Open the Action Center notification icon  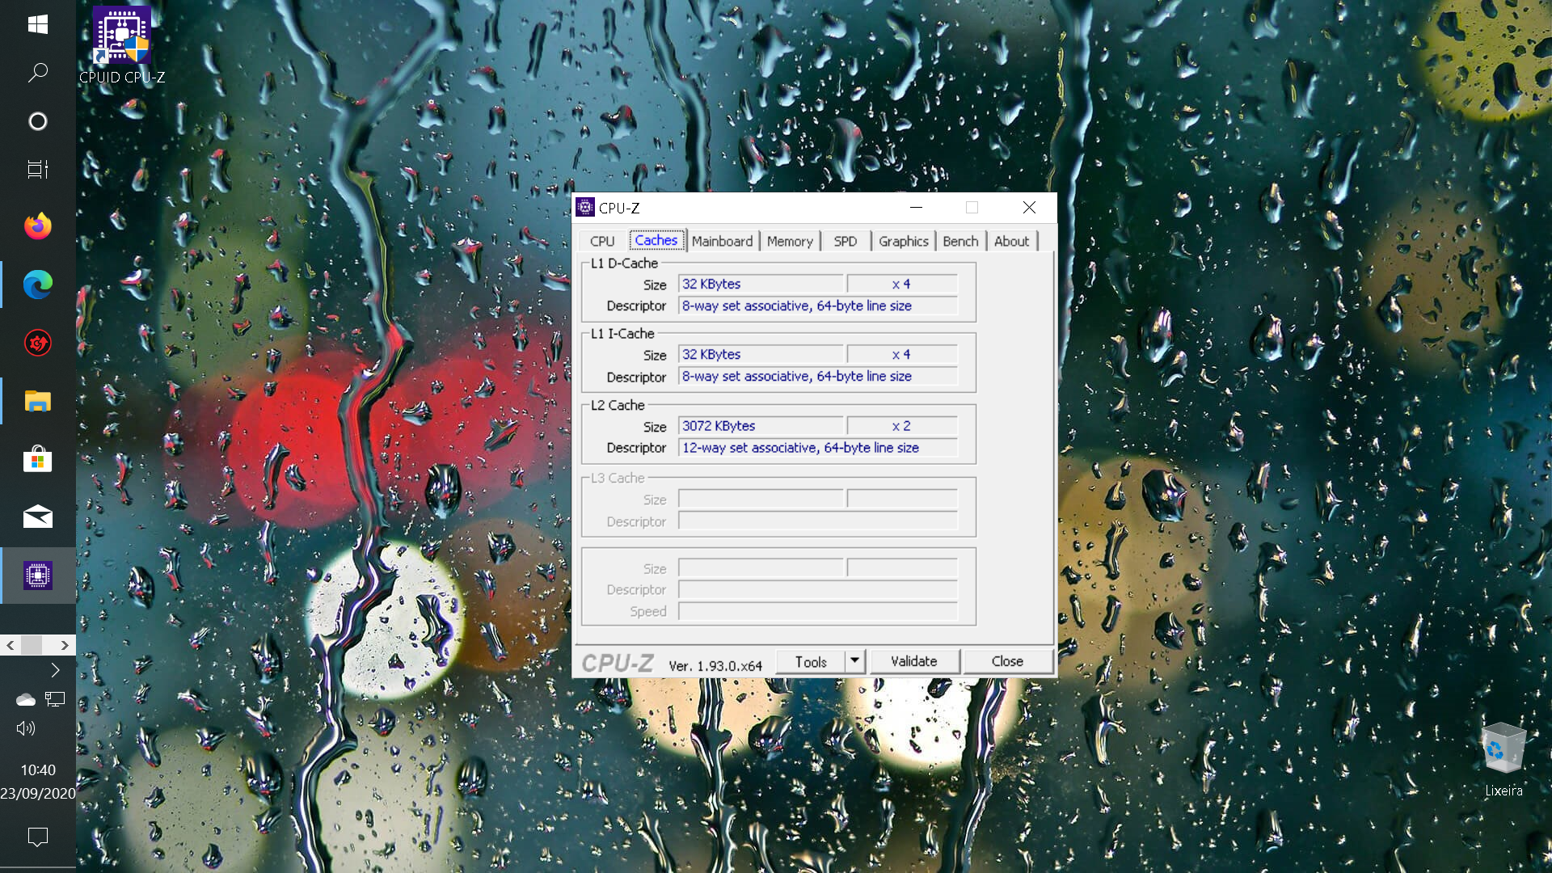pyautogui.click(x=38, y=837)
